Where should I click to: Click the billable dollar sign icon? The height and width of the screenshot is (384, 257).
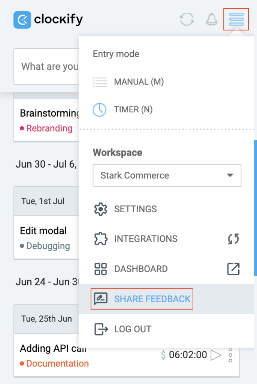tap(163, 355)
